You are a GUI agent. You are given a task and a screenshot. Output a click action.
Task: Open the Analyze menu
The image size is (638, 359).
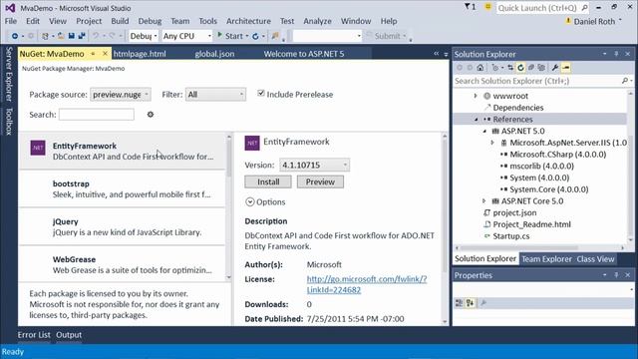click(317, 21)
